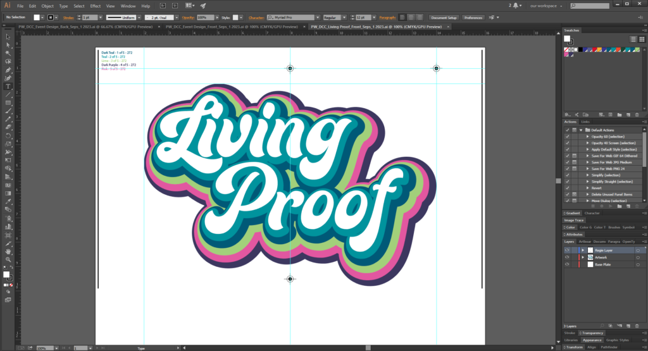Image resolution: width=648 pixels, height=351 pixels.
Task: Click the None swatch in Swatches
Action: 566,49
